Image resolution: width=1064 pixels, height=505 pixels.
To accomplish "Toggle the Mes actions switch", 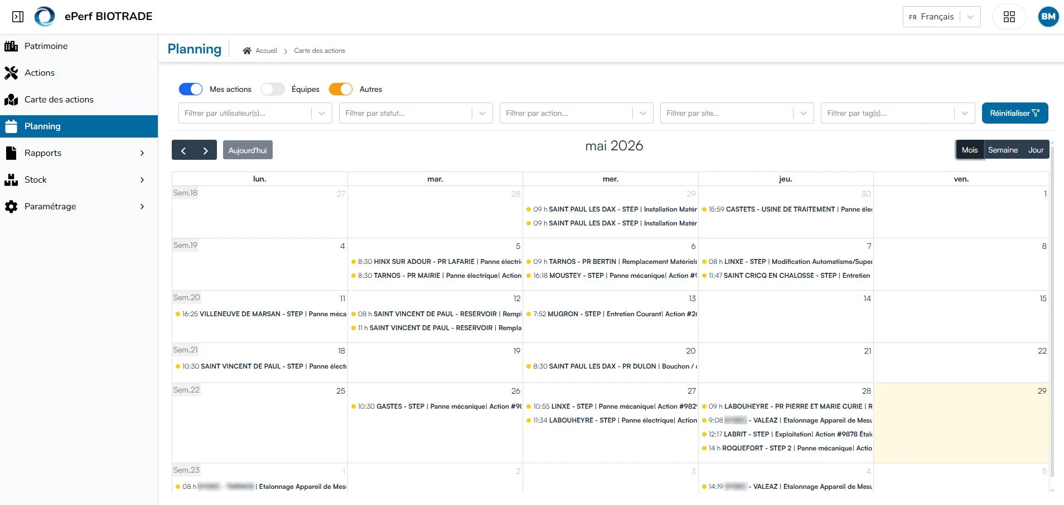I will pyautogui.click(x=191, y=89).
